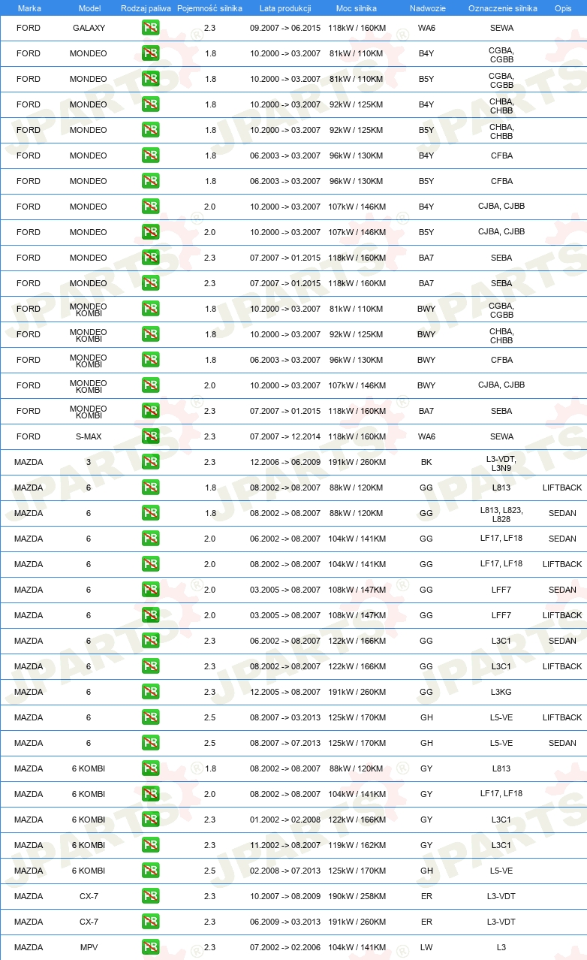
Task: Click the Oznaczenie silnika column header
Action: (x=503, y=8)
